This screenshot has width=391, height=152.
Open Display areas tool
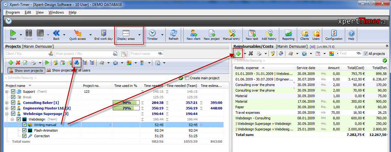[x=126, y=35]
